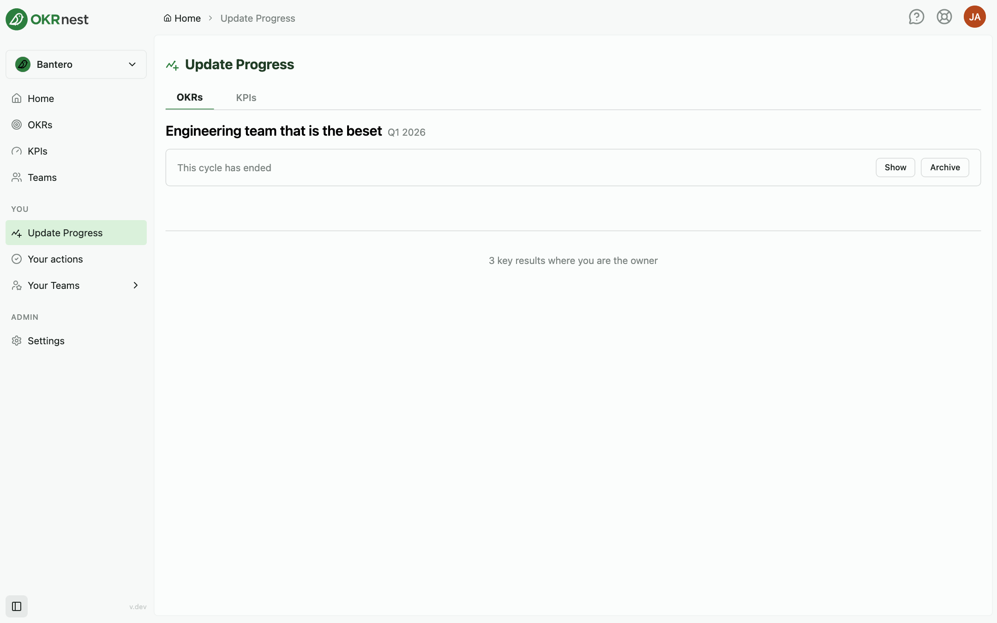Open OKRs in the sidebar
The width and height of the screenshot is (997, 623).
76,125
